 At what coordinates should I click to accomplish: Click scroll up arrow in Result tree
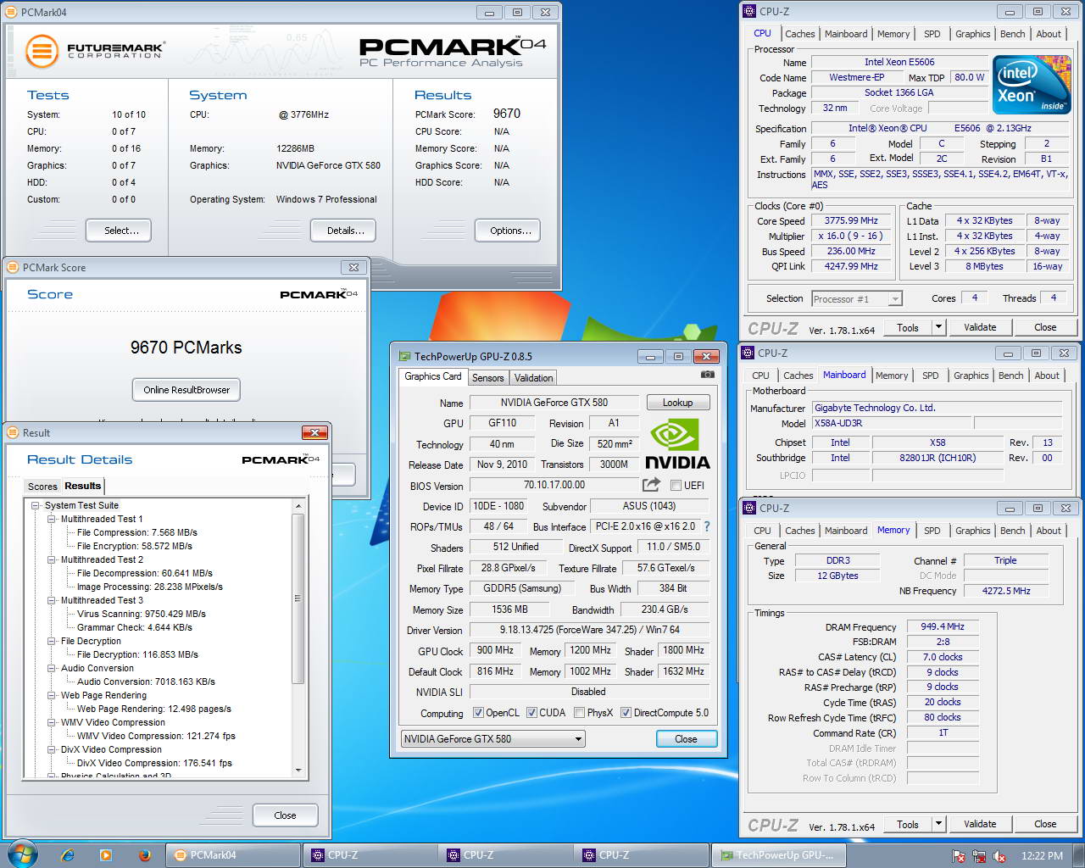(298, 506)
